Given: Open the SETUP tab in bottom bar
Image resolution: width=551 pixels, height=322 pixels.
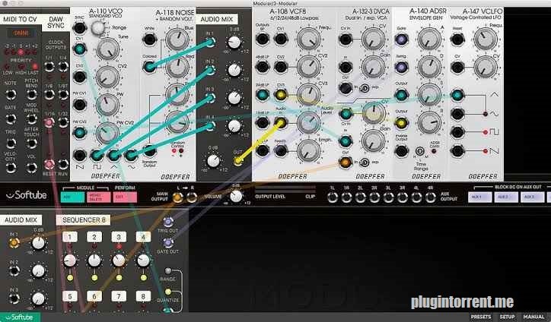Looking at the screenshot, I should [507, 317].
